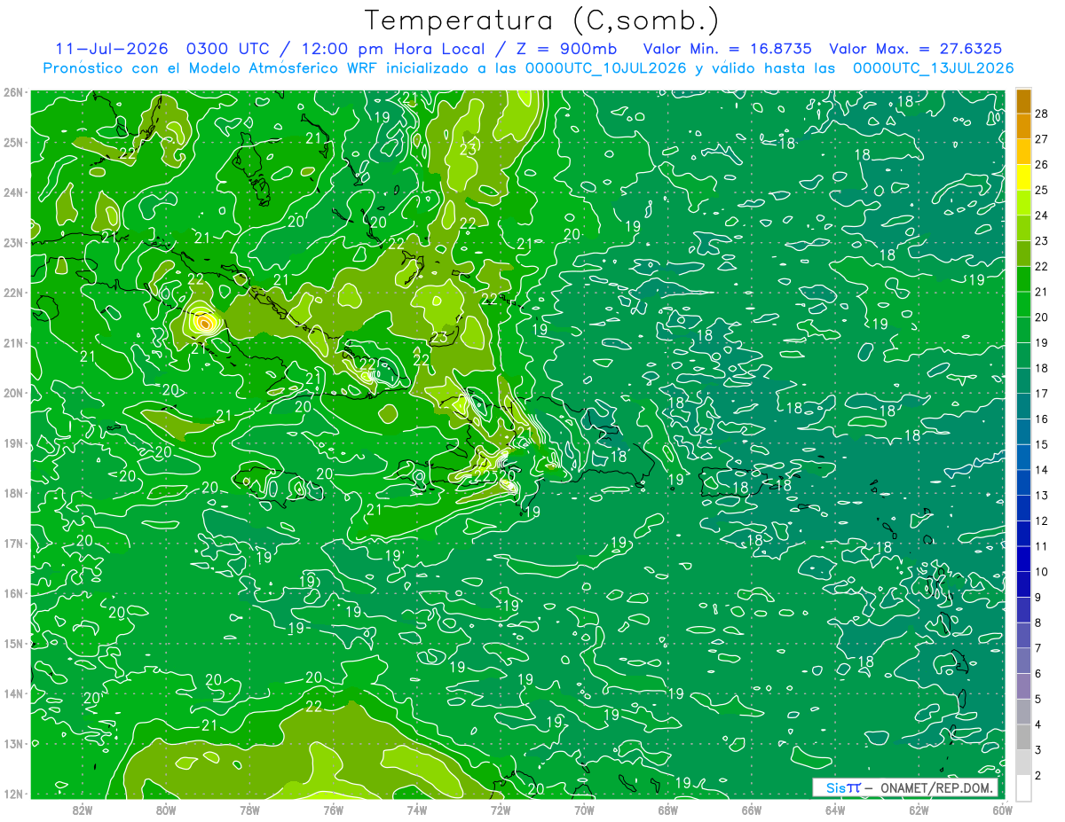Click longitude axis label "82W"
Image resolution: width=1065 pixels, height=822 pixels.
(82, 810)
